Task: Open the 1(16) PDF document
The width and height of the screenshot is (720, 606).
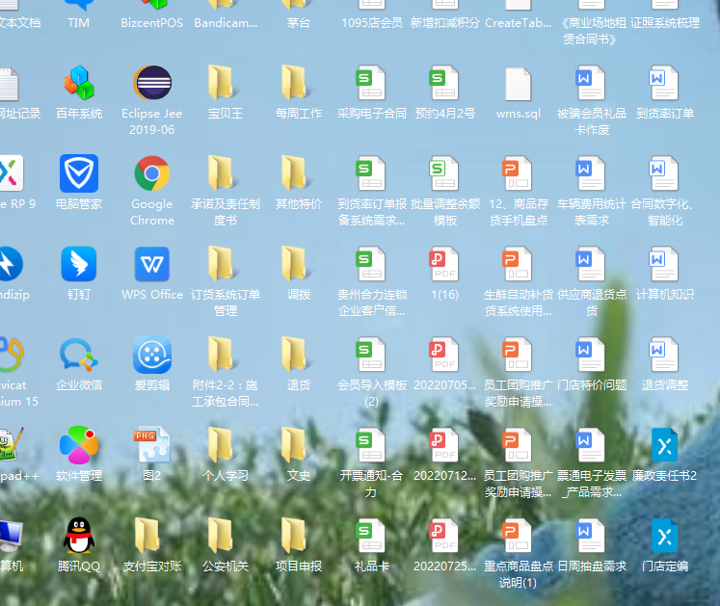Action: (444, 265)
